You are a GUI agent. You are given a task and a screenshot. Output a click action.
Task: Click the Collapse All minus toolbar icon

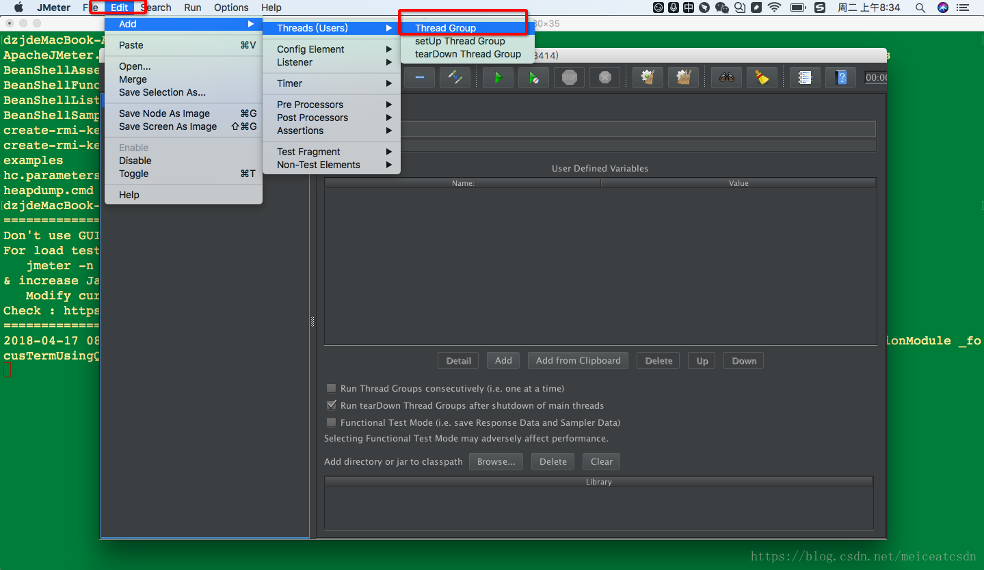point(420,77)
